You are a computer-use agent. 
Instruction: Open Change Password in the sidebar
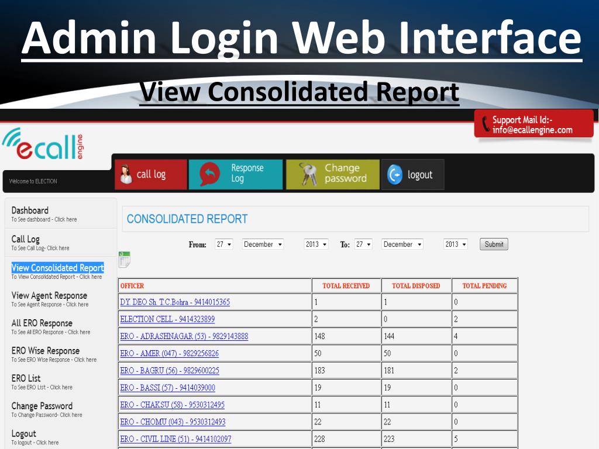42,406
